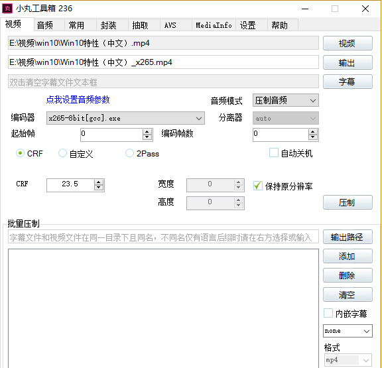The width and height of the screenshot is (382, 368).
Task: Click the 起始帧 number field
Action: pos(111,135)
